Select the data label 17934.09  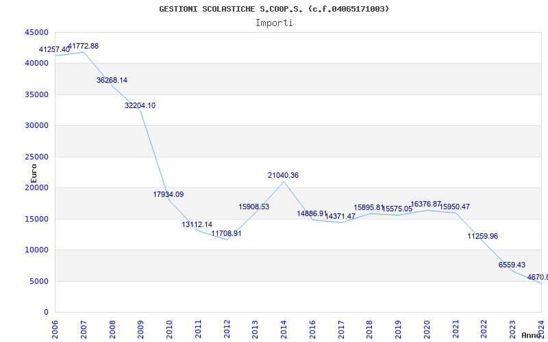168,194
